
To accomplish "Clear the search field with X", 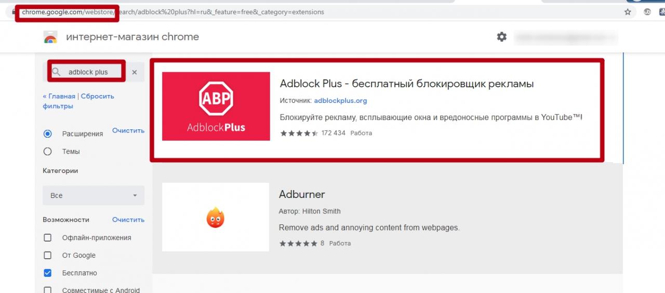I will (x=135, y=72).
